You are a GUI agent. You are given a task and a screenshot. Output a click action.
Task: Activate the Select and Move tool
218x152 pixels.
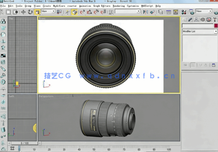point(23,12)
